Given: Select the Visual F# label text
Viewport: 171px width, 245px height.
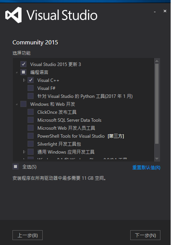Looking at the screenshot, I should (x=46, y=88).
